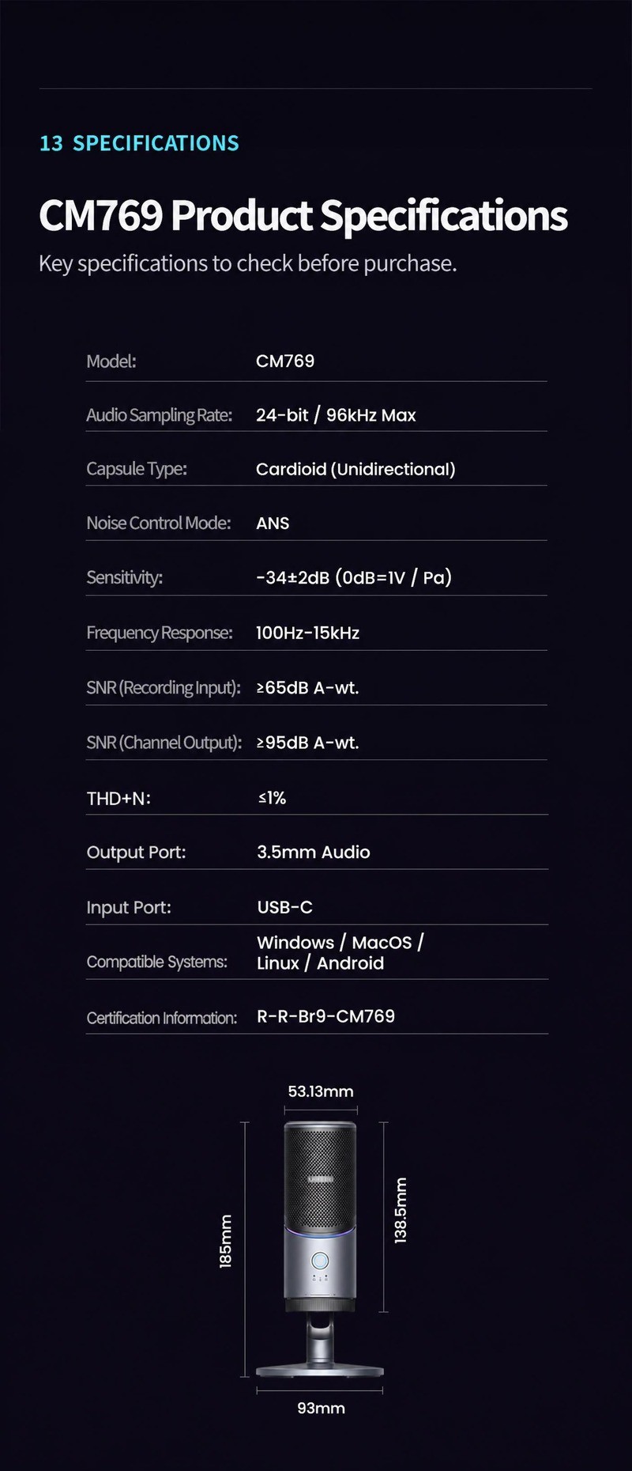Click the ≥65dB A-wt. recording input value
The height and width of the screenshot is (1471, 632).
click(x=307, y=687)
